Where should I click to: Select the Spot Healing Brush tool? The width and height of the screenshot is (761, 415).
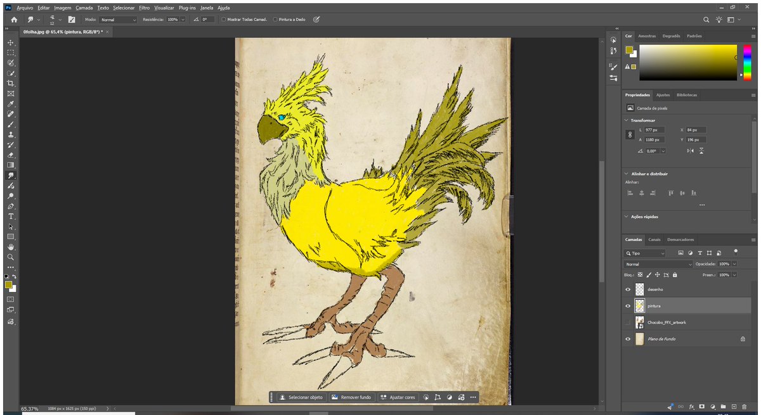[11, 114]
